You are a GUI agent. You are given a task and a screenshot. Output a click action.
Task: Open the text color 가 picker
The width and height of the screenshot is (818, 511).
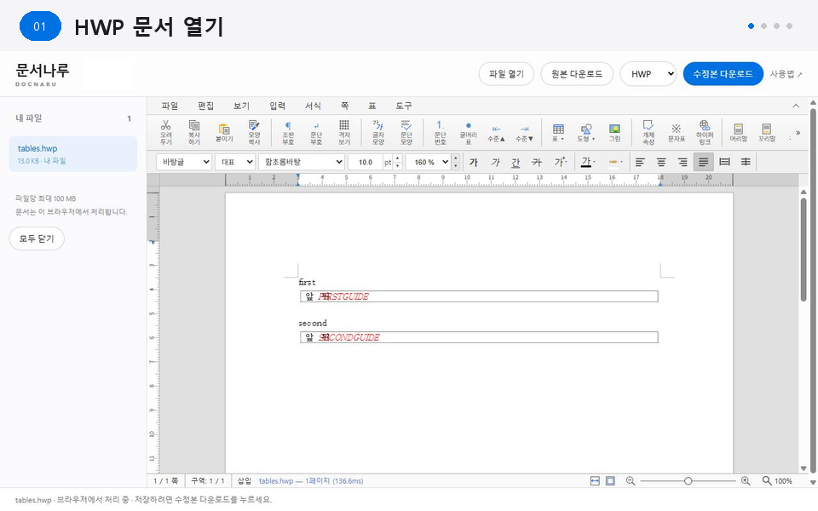tap(588, 162)
